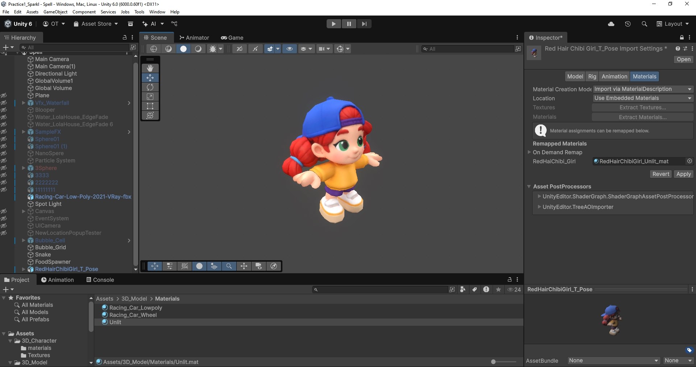Click Extract Materials button
696x367 pixels.
[643, 117]
